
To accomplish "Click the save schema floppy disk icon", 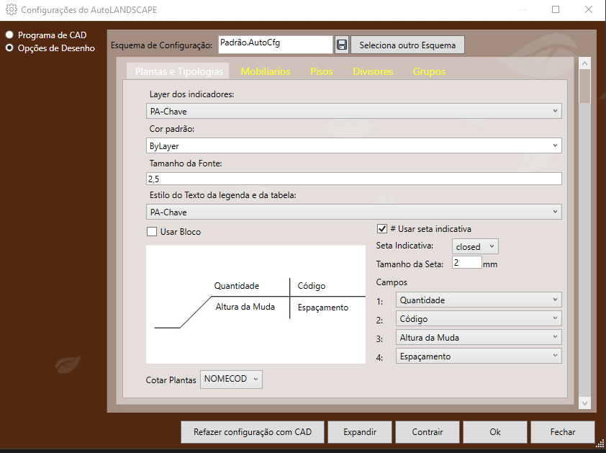I will (342, 45).
